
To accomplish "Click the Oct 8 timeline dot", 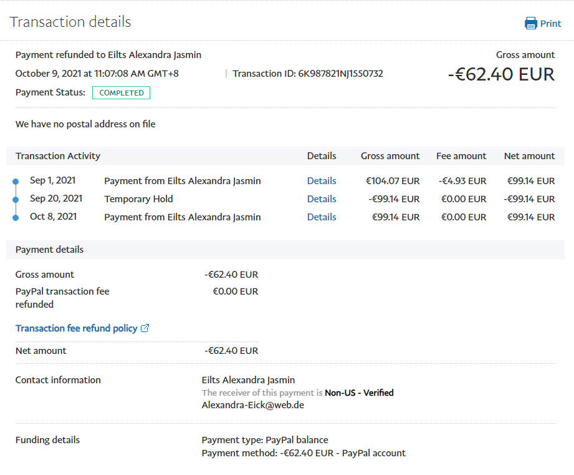I will click(16, 218).
